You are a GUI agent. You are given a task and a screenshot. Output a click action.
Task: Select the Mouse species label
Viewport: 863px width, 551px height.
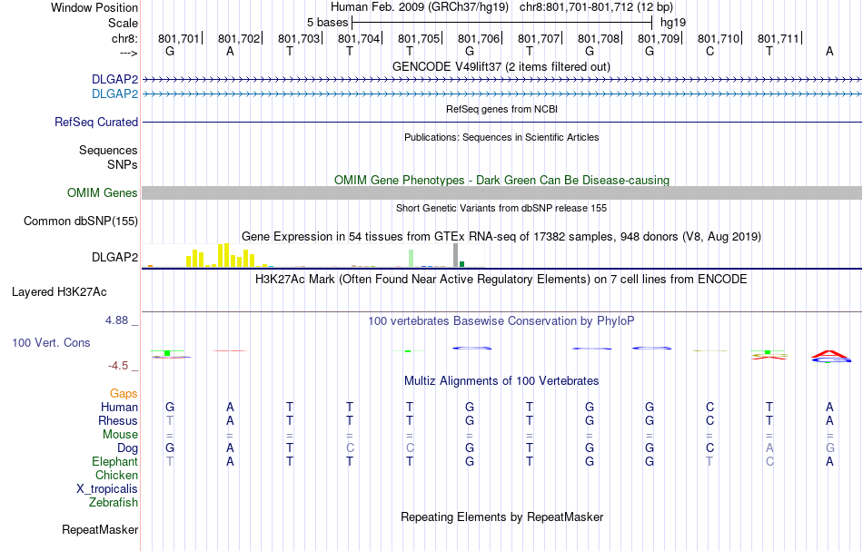120,435
